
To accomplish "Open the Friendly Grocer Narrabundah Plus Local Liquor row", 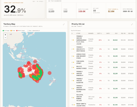I will (x=102, y=40).
